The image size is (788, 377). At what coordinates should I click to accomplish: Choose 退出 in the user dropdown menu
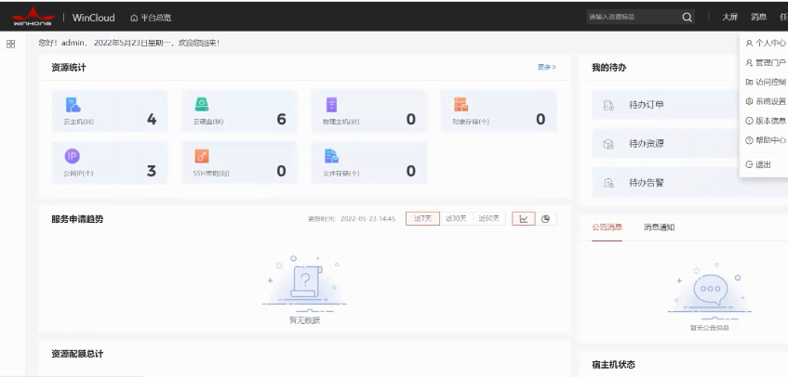coord(763,164)
